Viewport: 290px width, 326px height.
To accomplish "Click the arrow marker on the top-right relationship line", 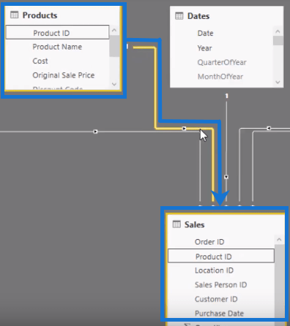I will tap(269, 128).
